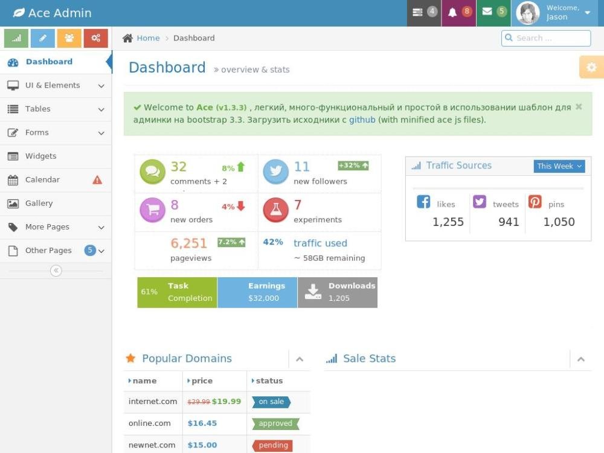
Task: Click the blue pencil shortcut button
Action: (x=43, y=38)
